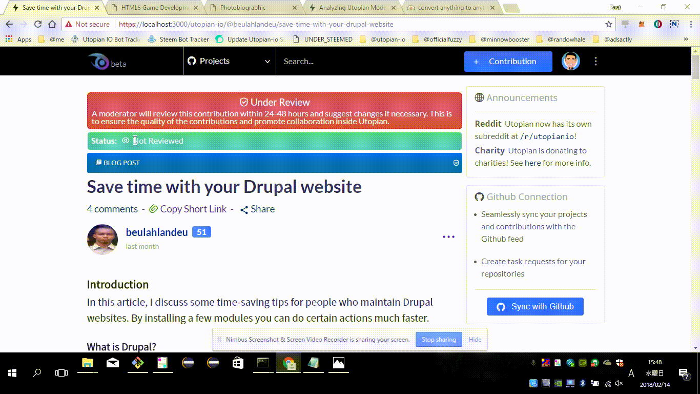
Task: Click Stop sharing button
Action: coord(439,339)
